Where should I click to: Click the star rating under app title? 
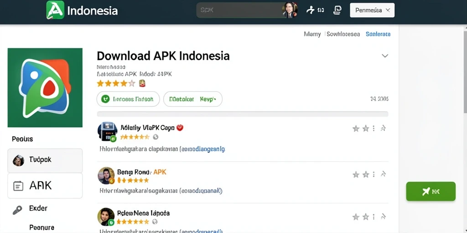tap(116, 84)
